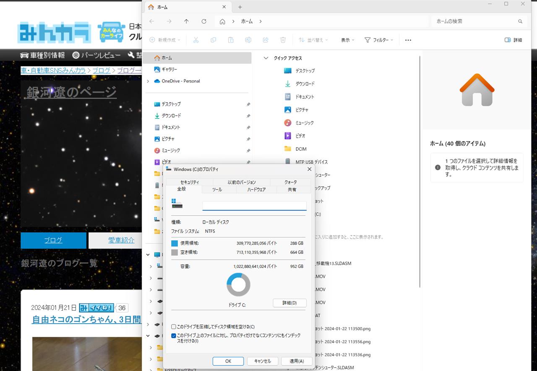Click the みんカラ logo in browser

(54, 32)
